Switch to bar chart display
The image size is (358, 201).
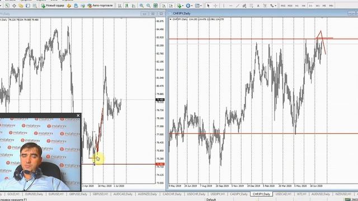pos(120,6)
